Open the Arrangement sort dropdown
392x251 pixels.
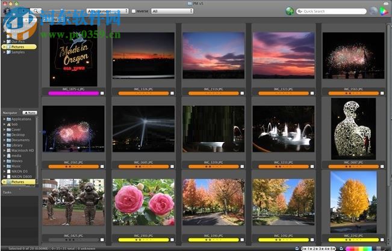point(108,11)
